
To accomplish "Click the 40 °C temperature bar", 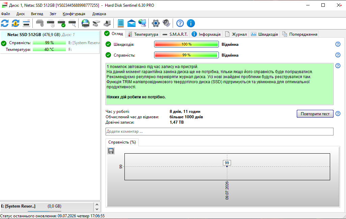I will [x=49, y=50].
